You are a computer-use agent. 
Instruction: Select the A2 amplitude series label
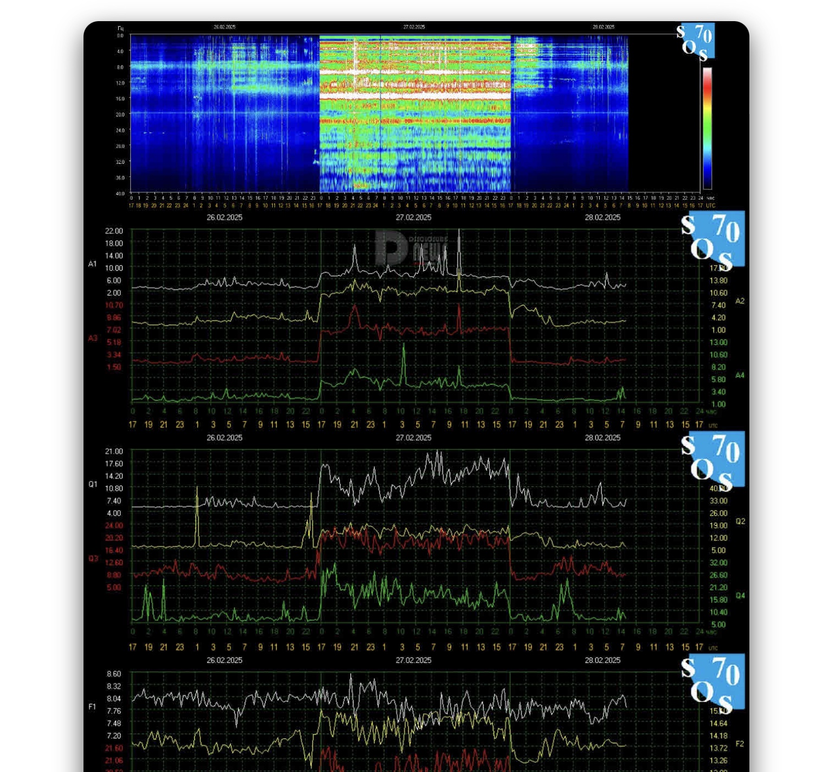pos(740,301)
